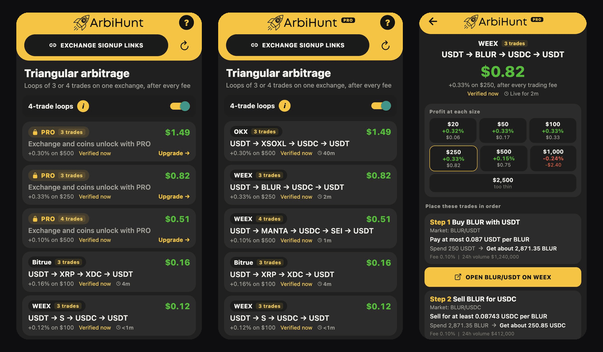Click Upgrade link on the $0.82 locked card
This screenshot has width=603, height=352.
(174, 197)
